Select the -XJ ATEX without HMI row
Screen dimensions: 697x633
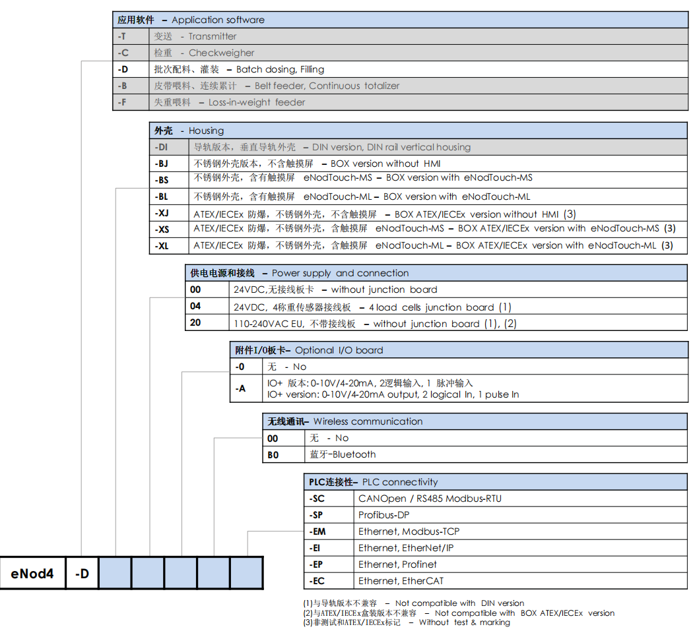418,213
